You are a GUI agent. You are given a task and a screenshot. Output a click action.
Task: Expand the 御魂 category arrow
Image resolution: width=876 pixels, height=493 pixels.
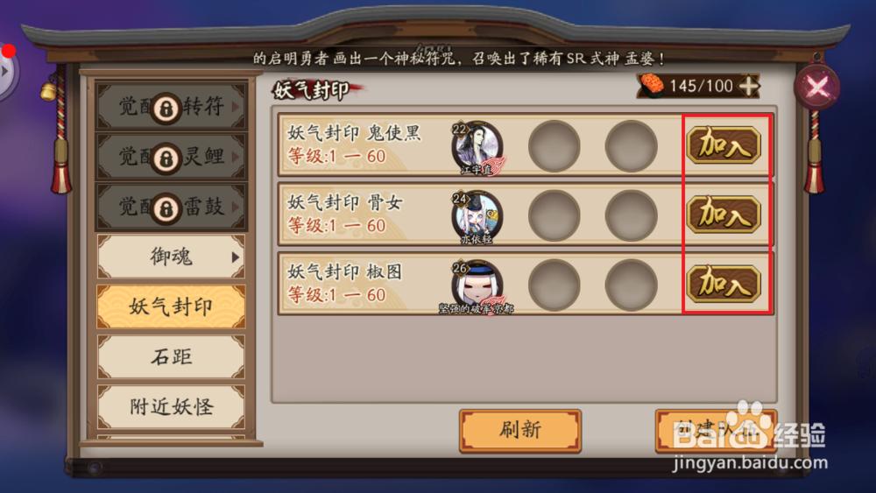(x=235, y=257)
